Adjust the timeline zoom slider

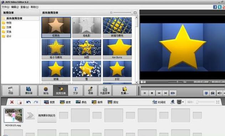click(206, 102)
